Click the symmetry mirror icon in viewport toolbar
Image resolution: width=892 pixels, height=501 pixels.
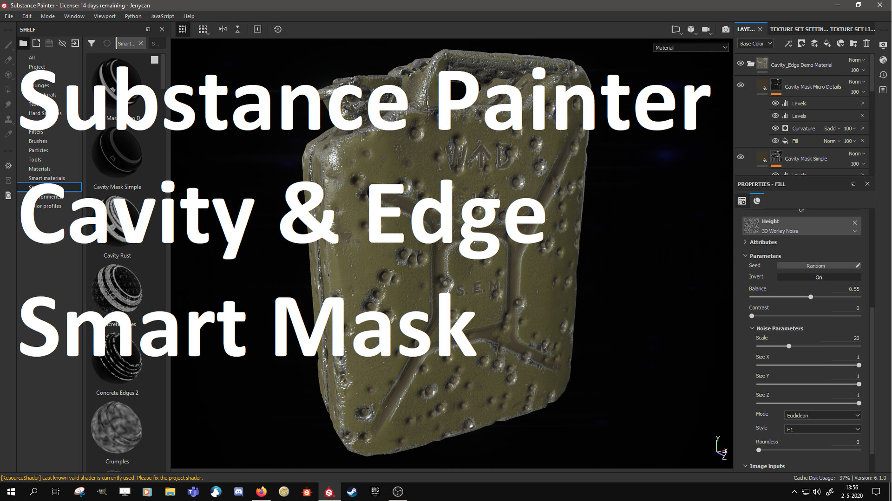[x=223, y=29]
